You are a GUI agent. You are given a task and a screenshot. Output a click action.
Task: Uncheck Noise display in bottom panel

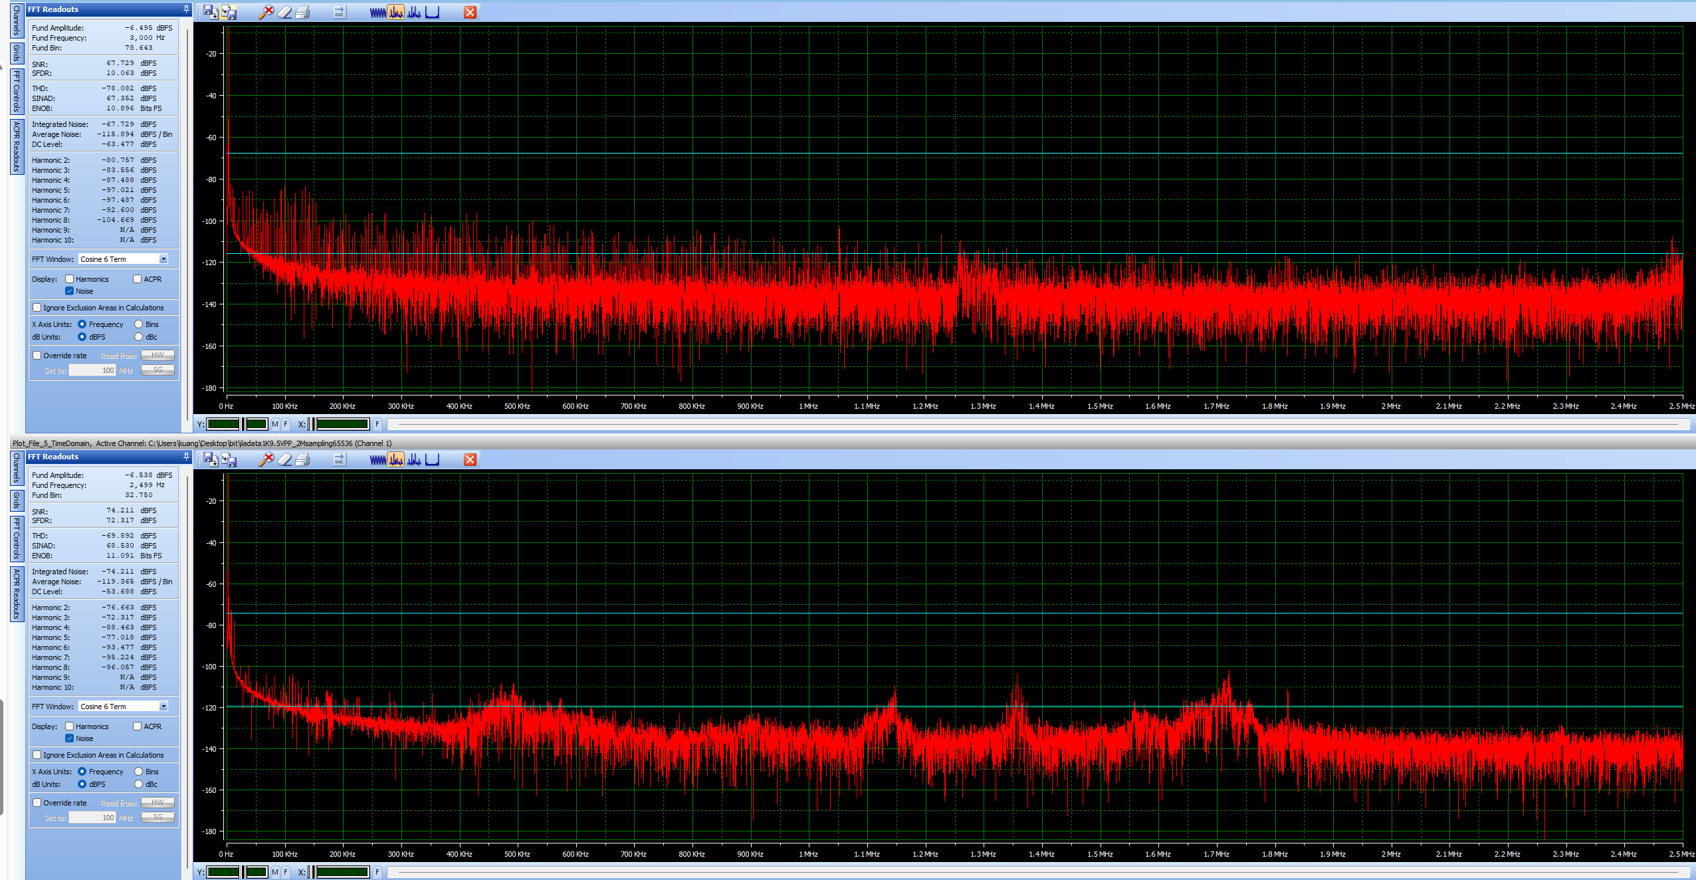[x=70, y=738]
